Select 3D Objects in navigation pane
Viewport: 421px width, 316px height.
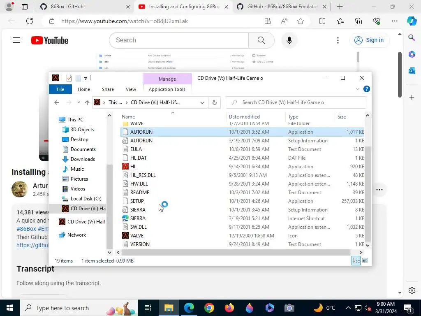82,129
